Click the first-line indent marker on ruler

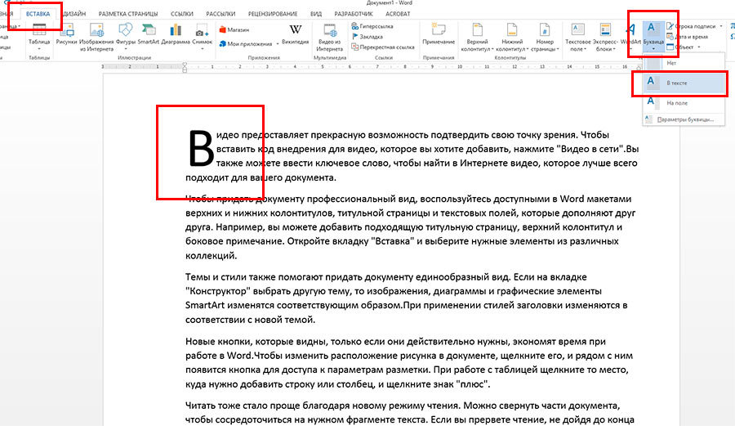[185, 65]
